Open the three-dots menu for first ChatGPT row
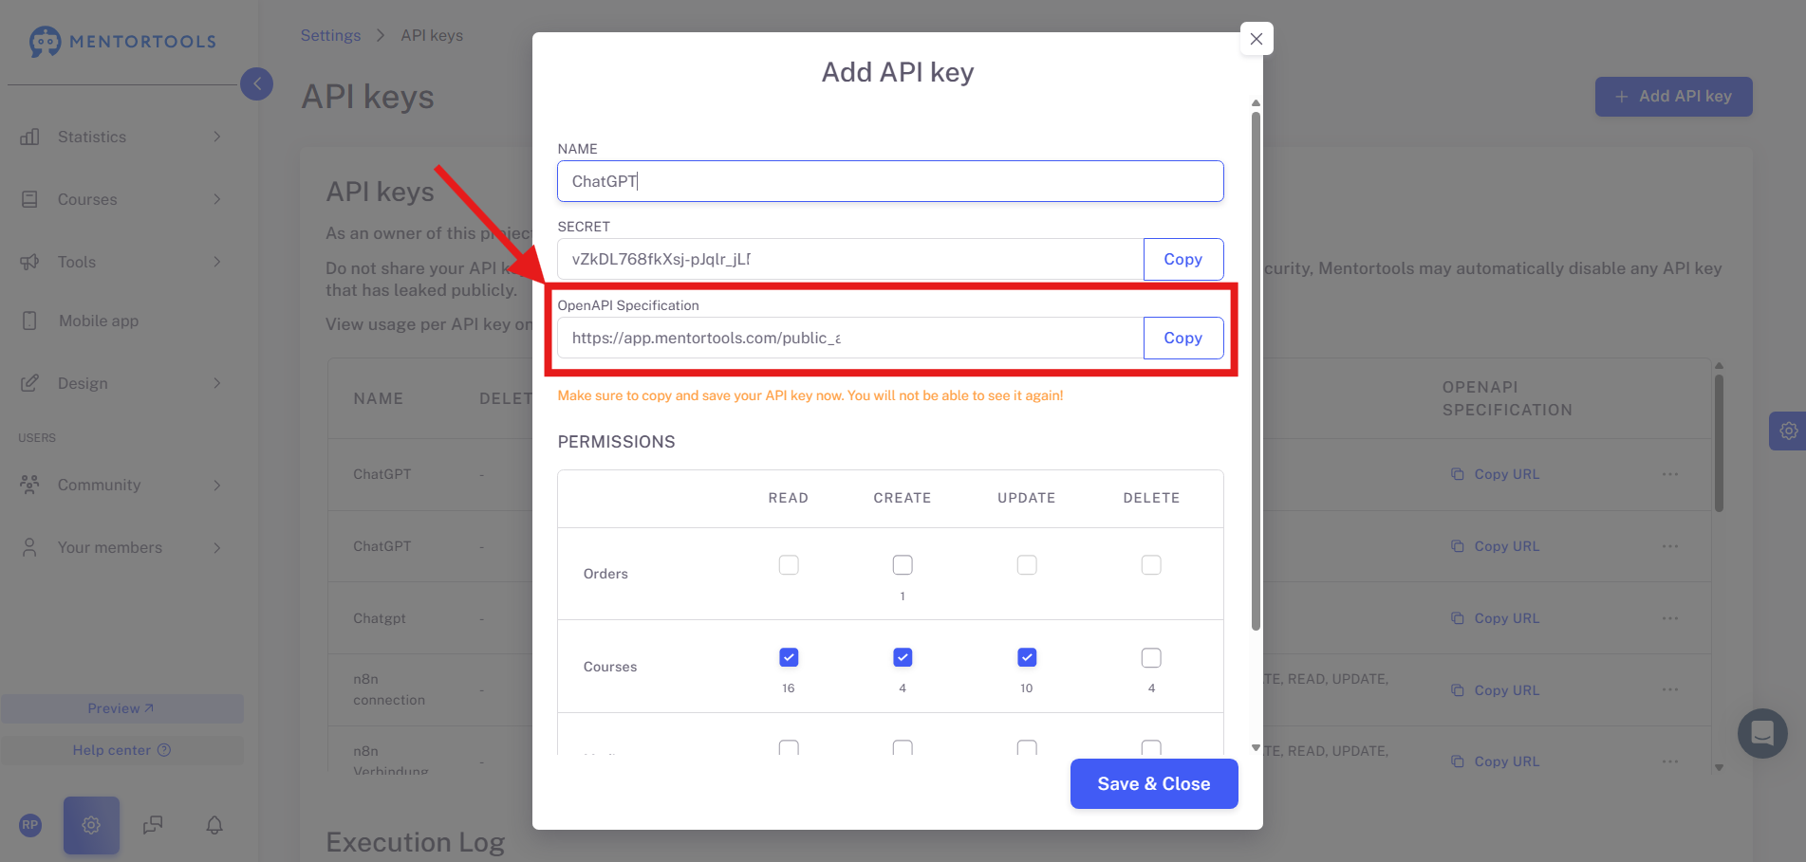The width and height of the screenshot is (1806, 862). pyautogui.click(x=1670, y=474)
